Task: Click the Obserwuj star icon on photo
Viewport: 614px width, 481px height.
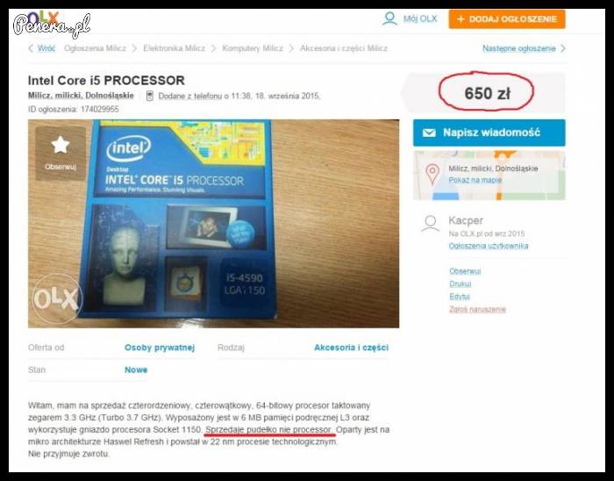Action: [61, 146]
